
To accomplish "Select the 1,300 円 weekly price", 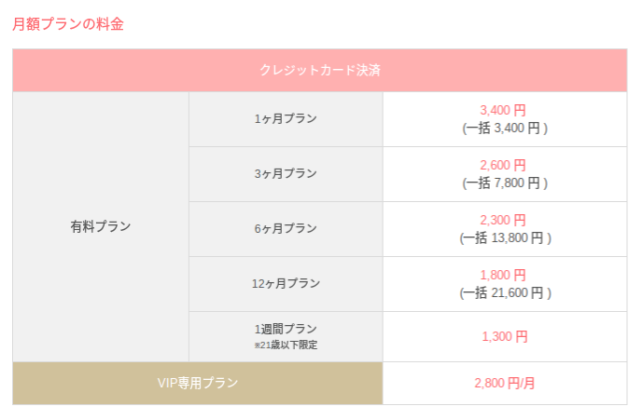I will tap(505, 337).
